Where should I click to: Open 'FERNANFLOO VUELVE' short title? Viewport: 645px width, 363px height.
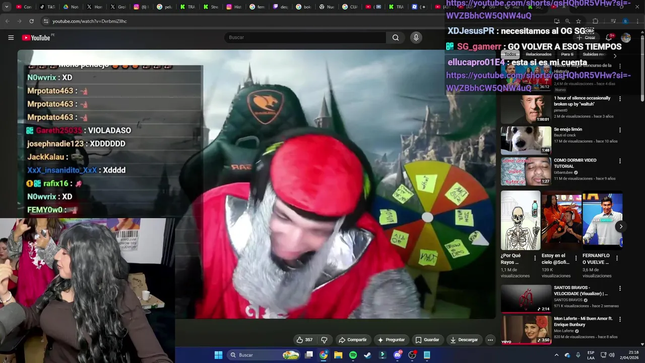point(596,259)
